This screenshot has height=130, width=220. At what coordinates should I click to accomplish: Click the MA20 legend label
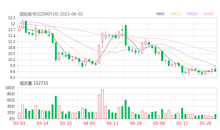(x=192, y=14)
